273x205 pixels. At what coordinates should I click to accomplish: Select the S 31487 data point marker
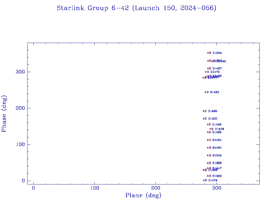tap(208, 68)
